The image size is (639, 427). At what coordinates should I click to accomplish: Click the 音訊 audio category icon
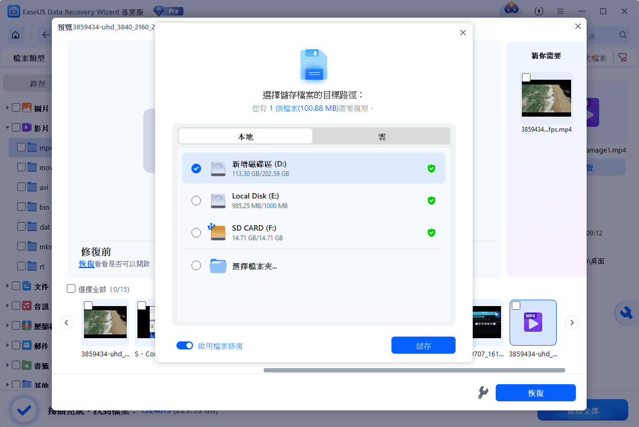(x=27, y=306)
